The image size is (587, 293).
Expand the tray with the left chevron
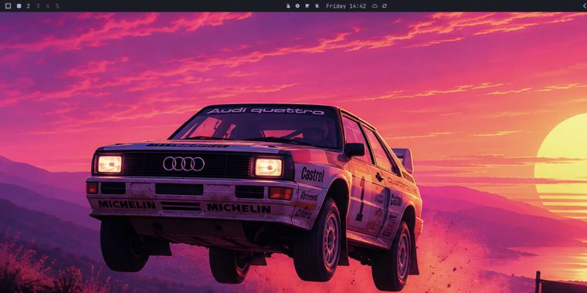click(585, 6)
